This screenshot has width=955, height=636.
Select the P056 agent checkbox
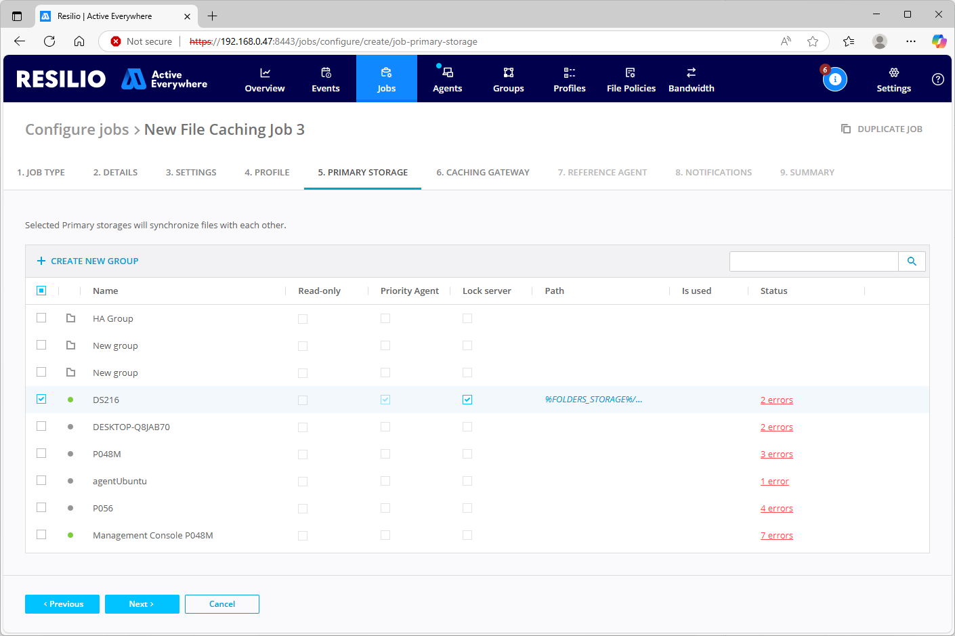click(41, 507)
